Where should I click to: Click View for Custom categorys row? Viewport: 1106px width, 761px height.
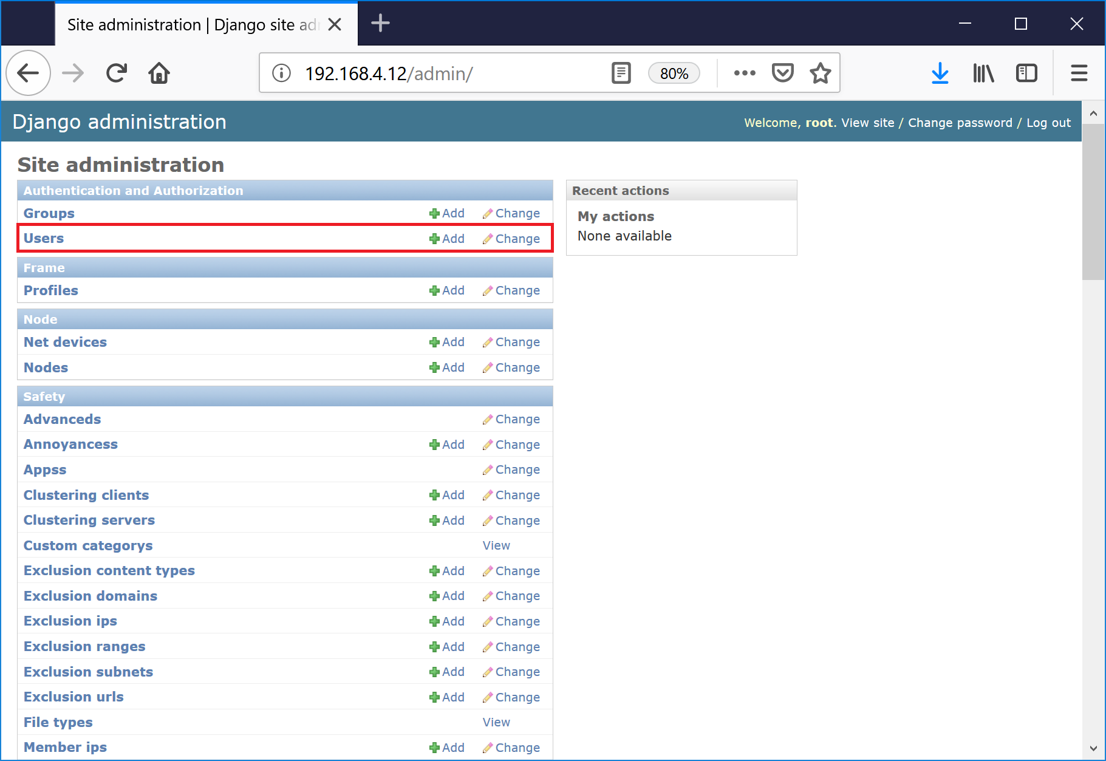[496, 545]
